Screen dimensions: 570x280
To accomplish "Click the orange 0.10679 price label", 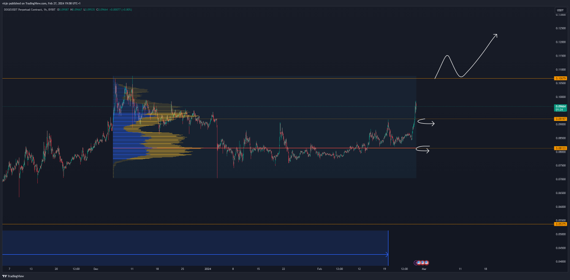I will click(x=560, y=79).
